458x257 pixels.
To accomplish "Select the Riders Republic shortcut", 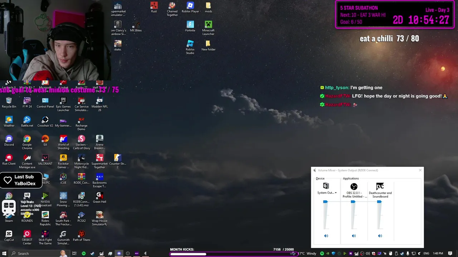I will 45,218.
